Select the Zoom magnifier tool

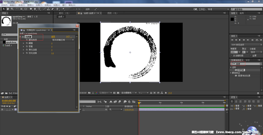12,9
